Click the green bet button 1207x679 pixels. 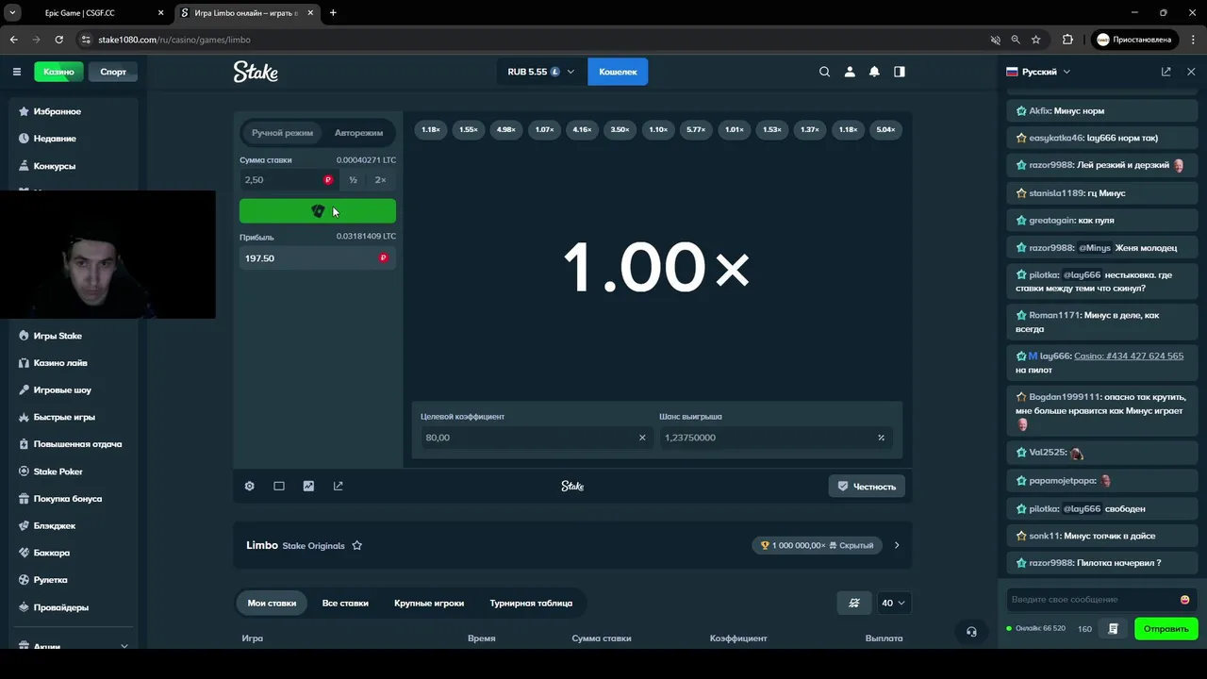pos(318,211)
